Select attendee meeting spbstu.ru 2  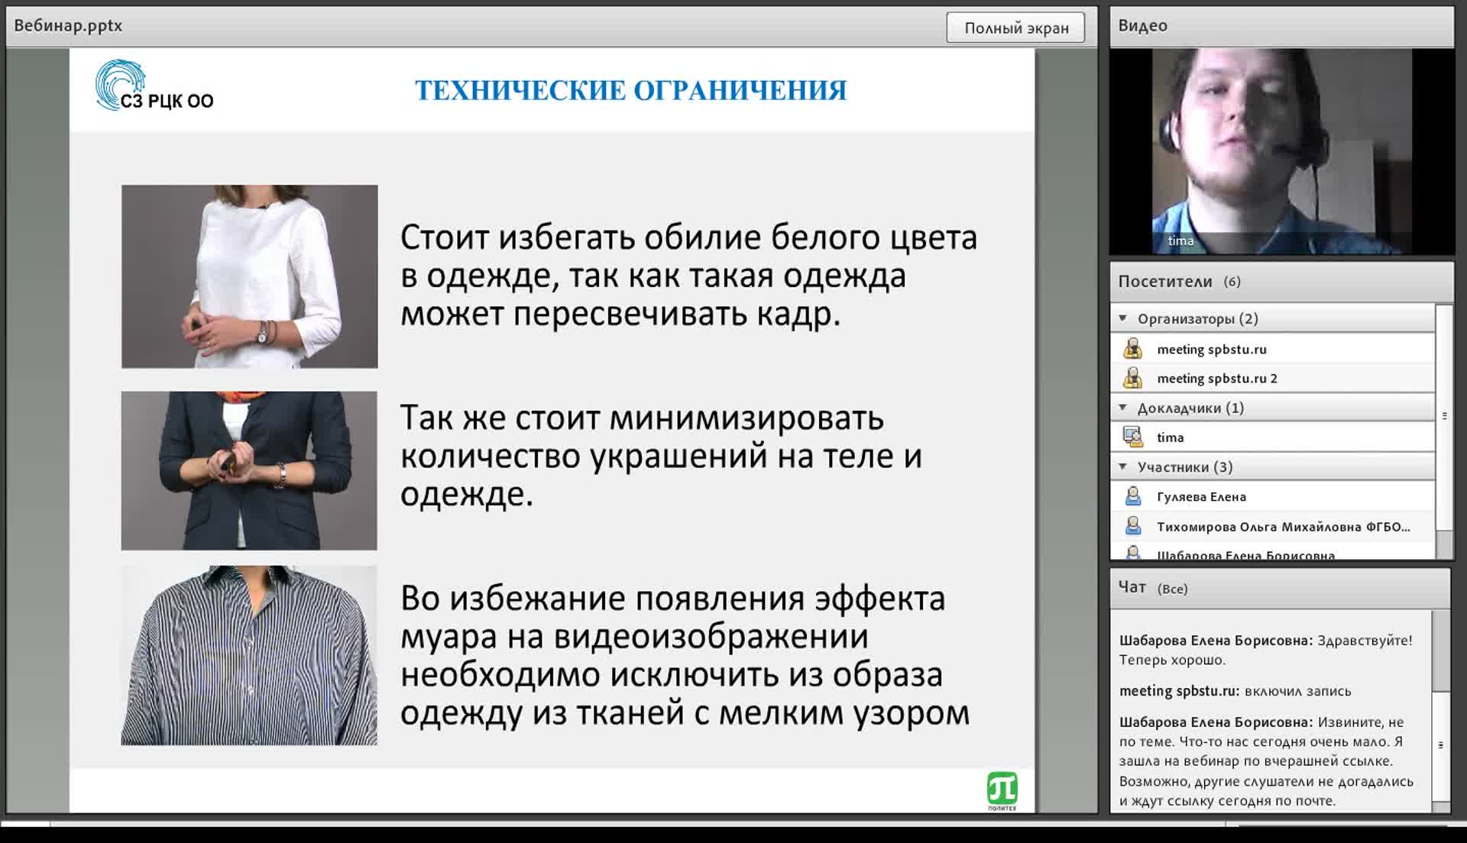(x=1273, y=378)
